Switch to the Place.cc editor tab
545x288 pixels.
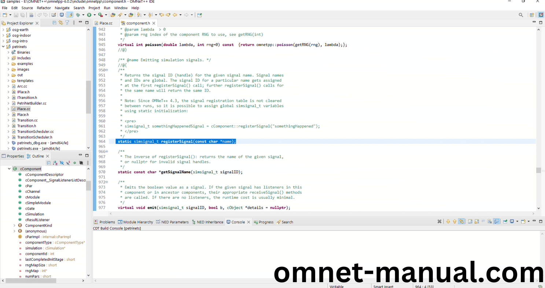(106, 23)
